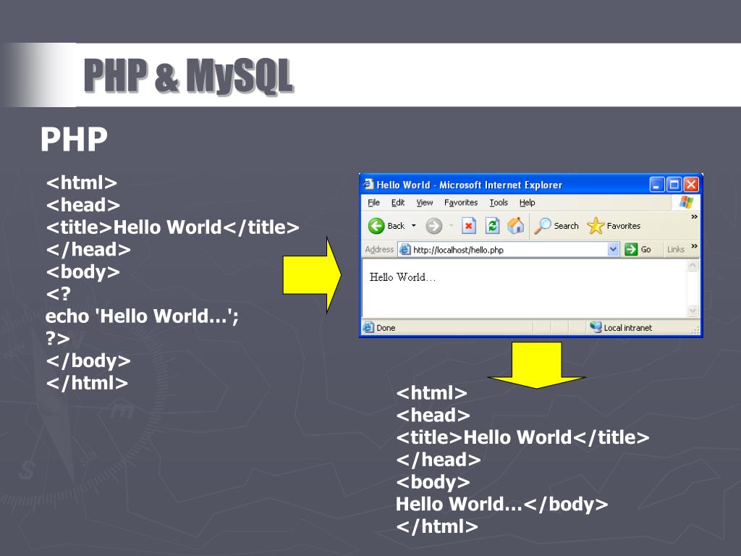Click the echo 'Hello World...'; code line

pos(143,316)
